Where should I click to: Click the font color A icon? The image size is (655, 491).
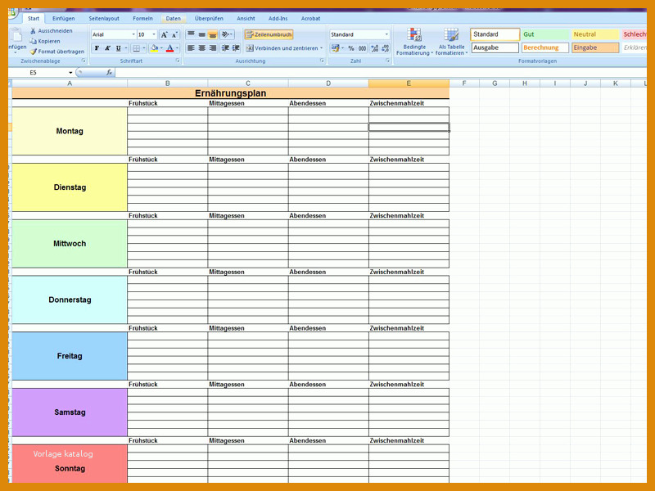(x=169, y=48)
